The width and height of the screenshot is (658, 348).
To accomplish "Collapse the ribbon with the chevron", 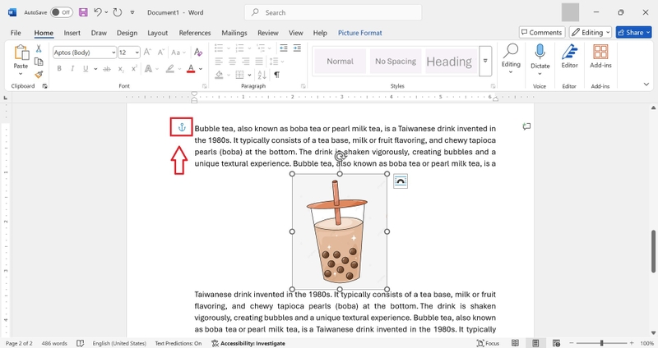I will (x=646, y=85).
